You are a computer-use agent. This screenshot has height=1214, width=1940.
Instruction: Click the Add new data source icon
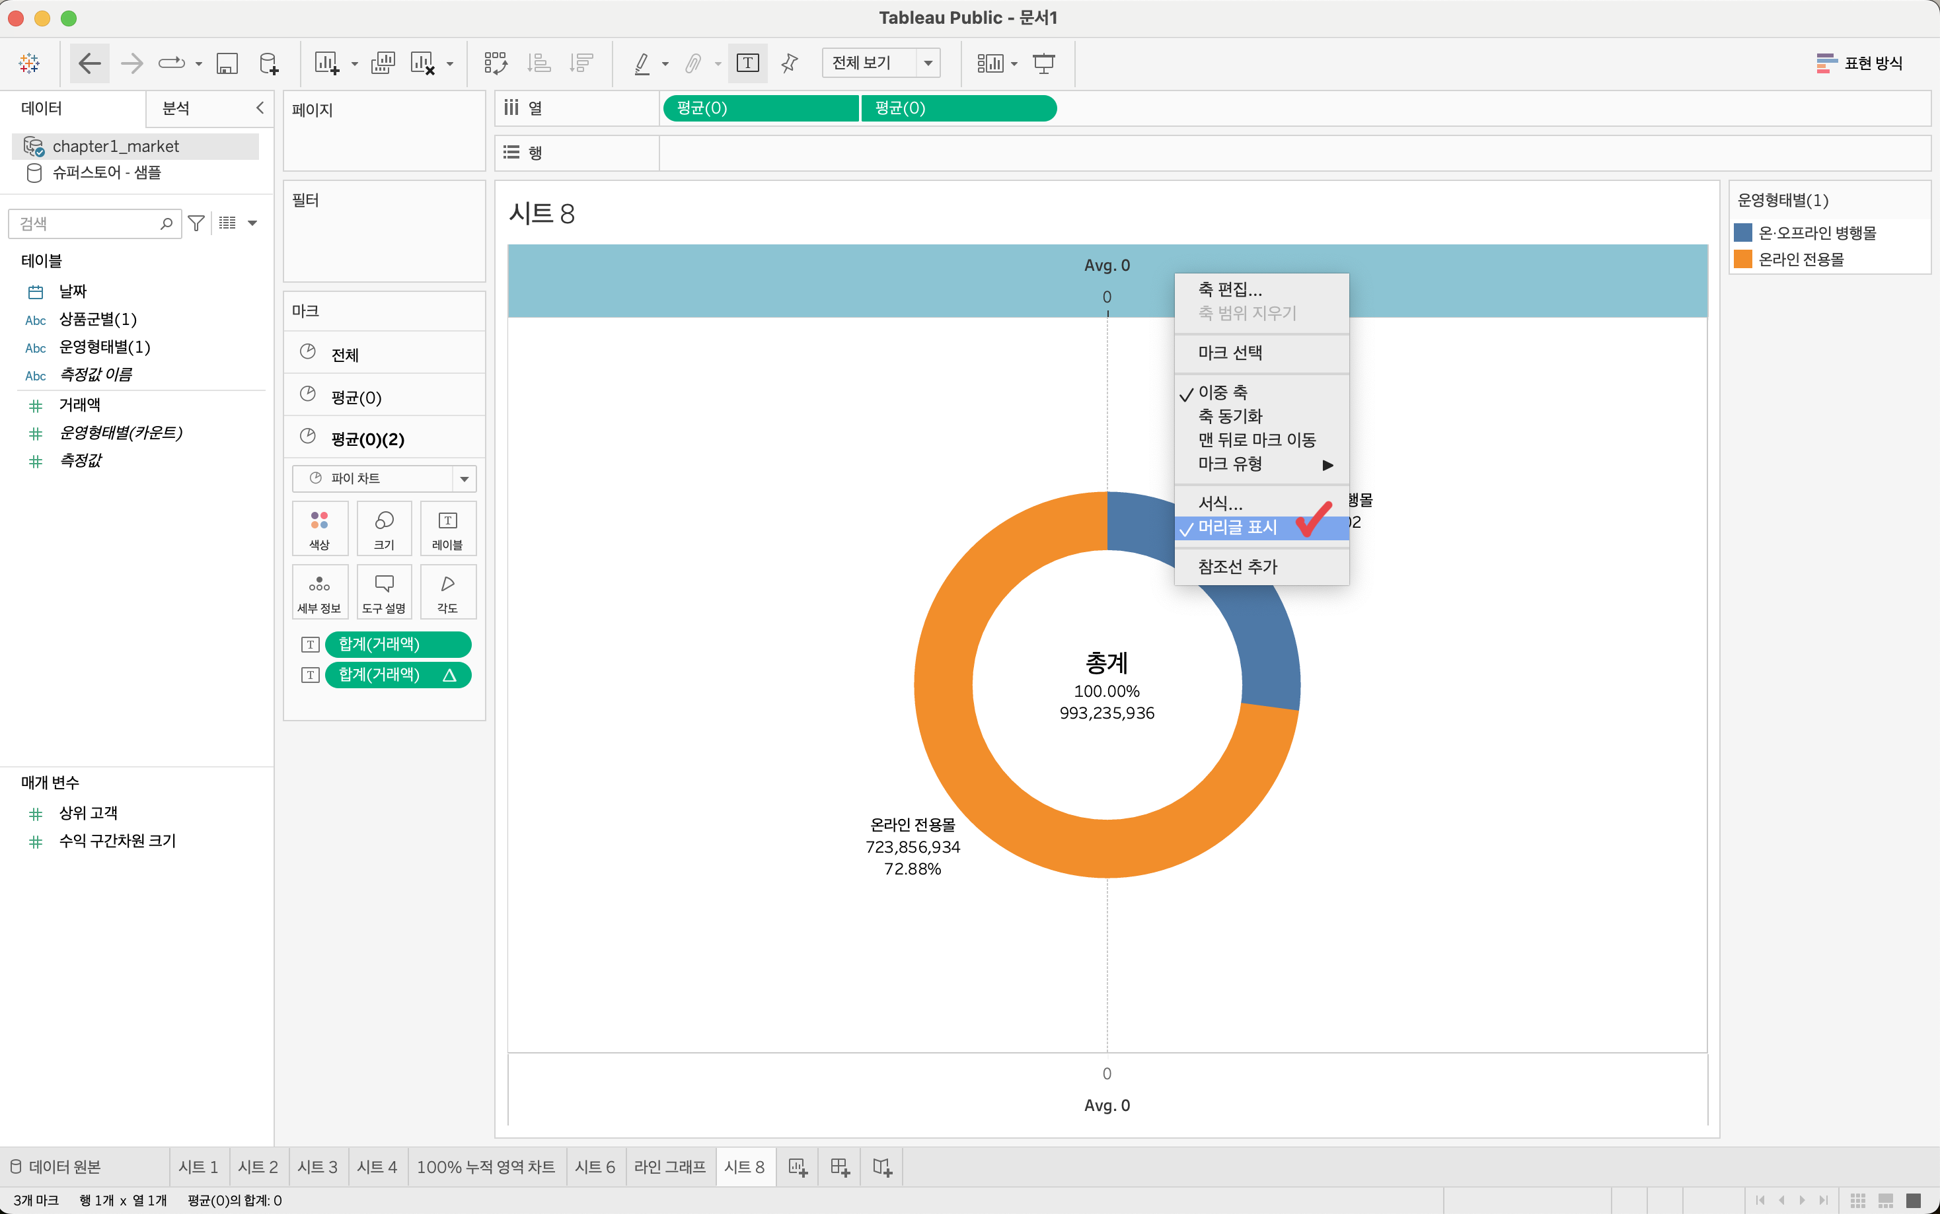point(269,63)
